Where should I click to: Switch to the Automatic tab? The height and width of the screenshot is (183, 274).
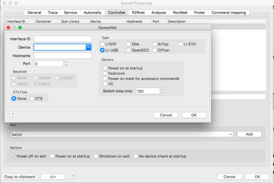pyautogui.click(x=92, y=13)
